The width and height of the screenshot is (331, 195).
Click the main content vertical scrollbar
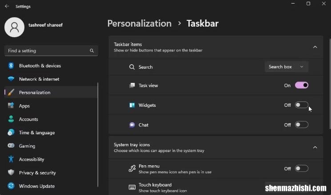[x=330, y=84]
